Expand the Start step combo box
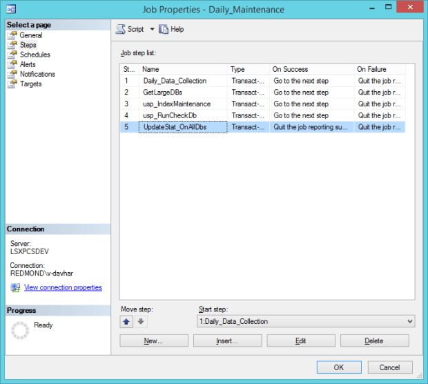The height and width of the screenshot is (384, 428). (x=410, y=321)
